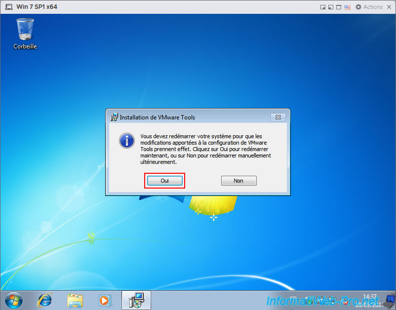Open the Actions menu of the console

373,7
